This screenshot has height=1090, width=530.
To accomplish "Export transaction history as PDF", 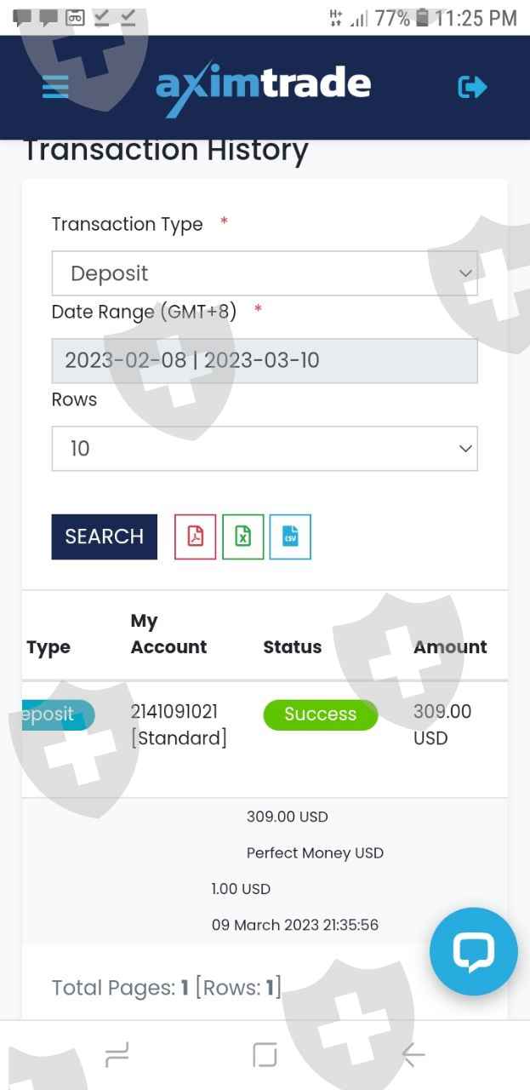I will coord(196,536).
